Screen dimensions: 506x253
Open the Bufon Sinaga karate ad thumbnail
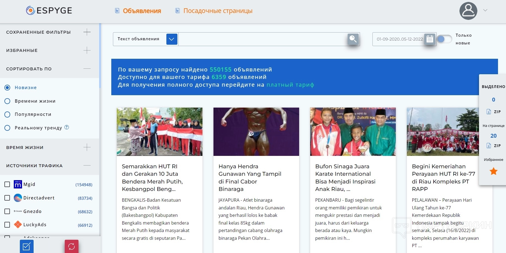tap(353, 132)
